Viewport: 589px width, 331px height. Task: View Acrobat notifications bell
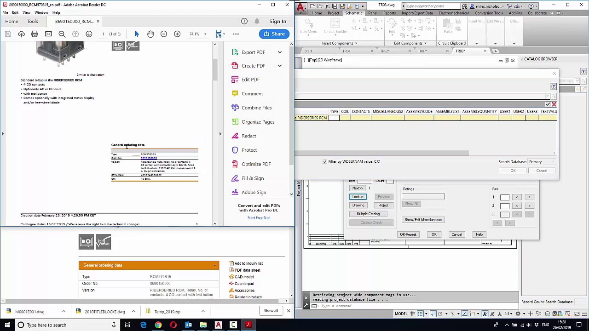(x=257, y=21)
